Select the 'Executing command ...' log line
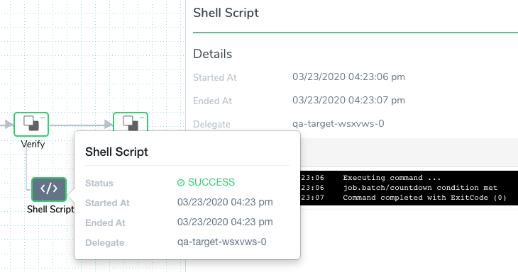The width and height of the screenshot is (518, 272). click(x=392, y=178)
